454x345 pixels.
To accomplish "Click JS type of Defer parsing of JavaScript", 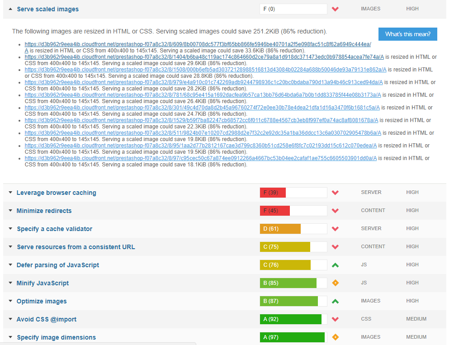I will [x=364, y=265].
